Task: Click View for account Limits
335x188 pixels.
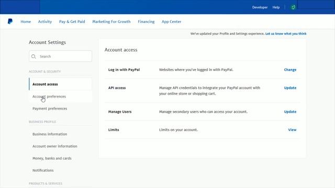Action: (x=292, y=130)
